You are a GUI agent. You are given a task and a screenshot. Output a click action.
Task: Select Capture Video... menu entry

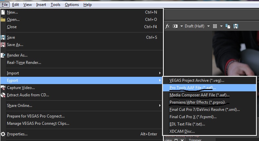tap(82, 88)
